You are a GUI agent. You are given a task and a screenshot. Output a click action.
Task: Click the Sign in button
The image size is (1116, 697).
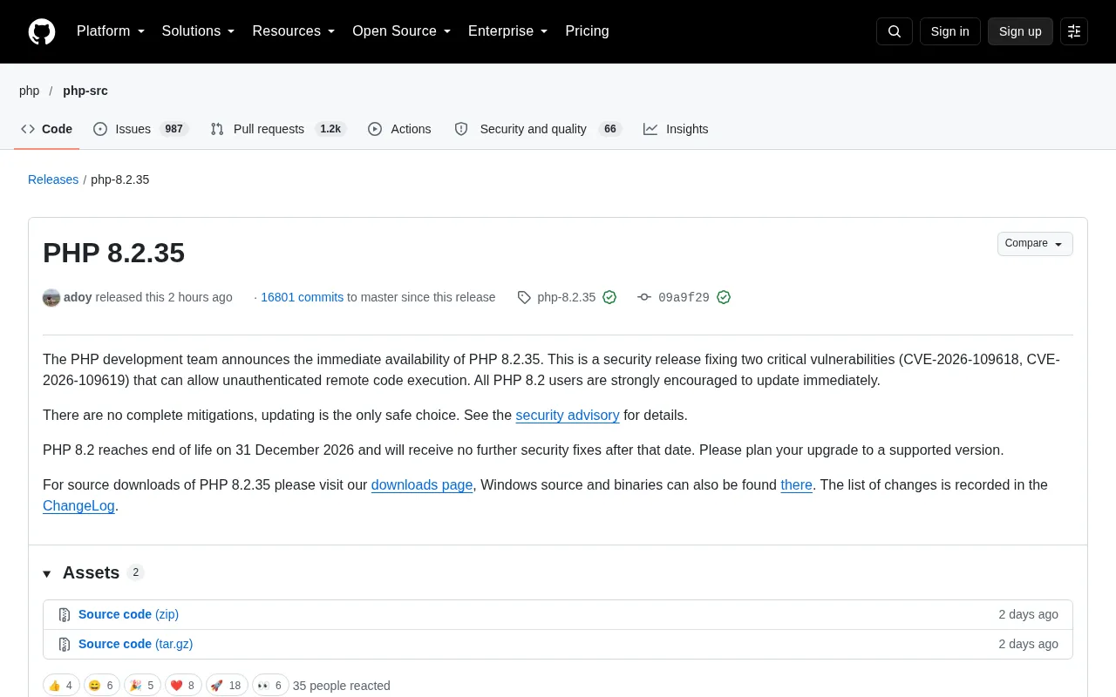point(950,31)
